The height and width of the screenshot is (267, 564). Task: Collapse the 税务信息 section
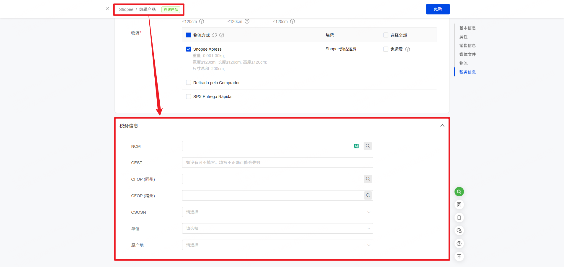[x=442, y=126]
